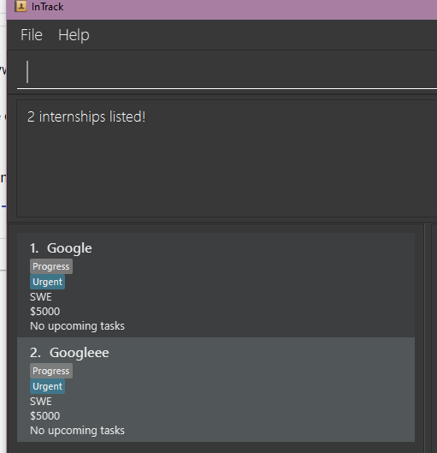This screenshot has height=453, width=437.
Task: Click the Urgent tag on Google
Action: (47, 282)
